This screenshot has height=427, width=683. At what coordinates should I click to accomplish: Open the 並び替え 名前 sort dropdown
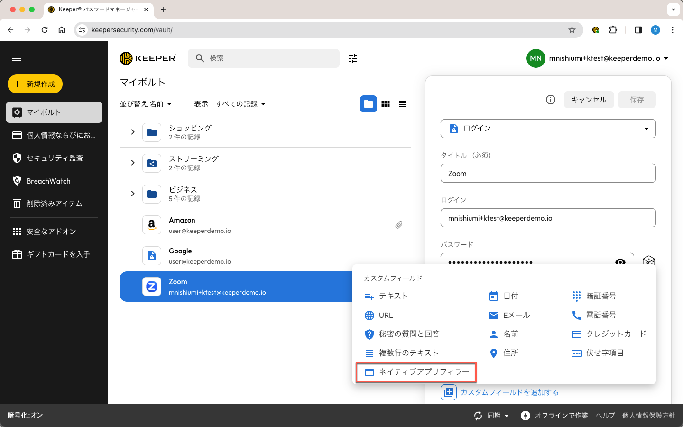tap(146, 104)
